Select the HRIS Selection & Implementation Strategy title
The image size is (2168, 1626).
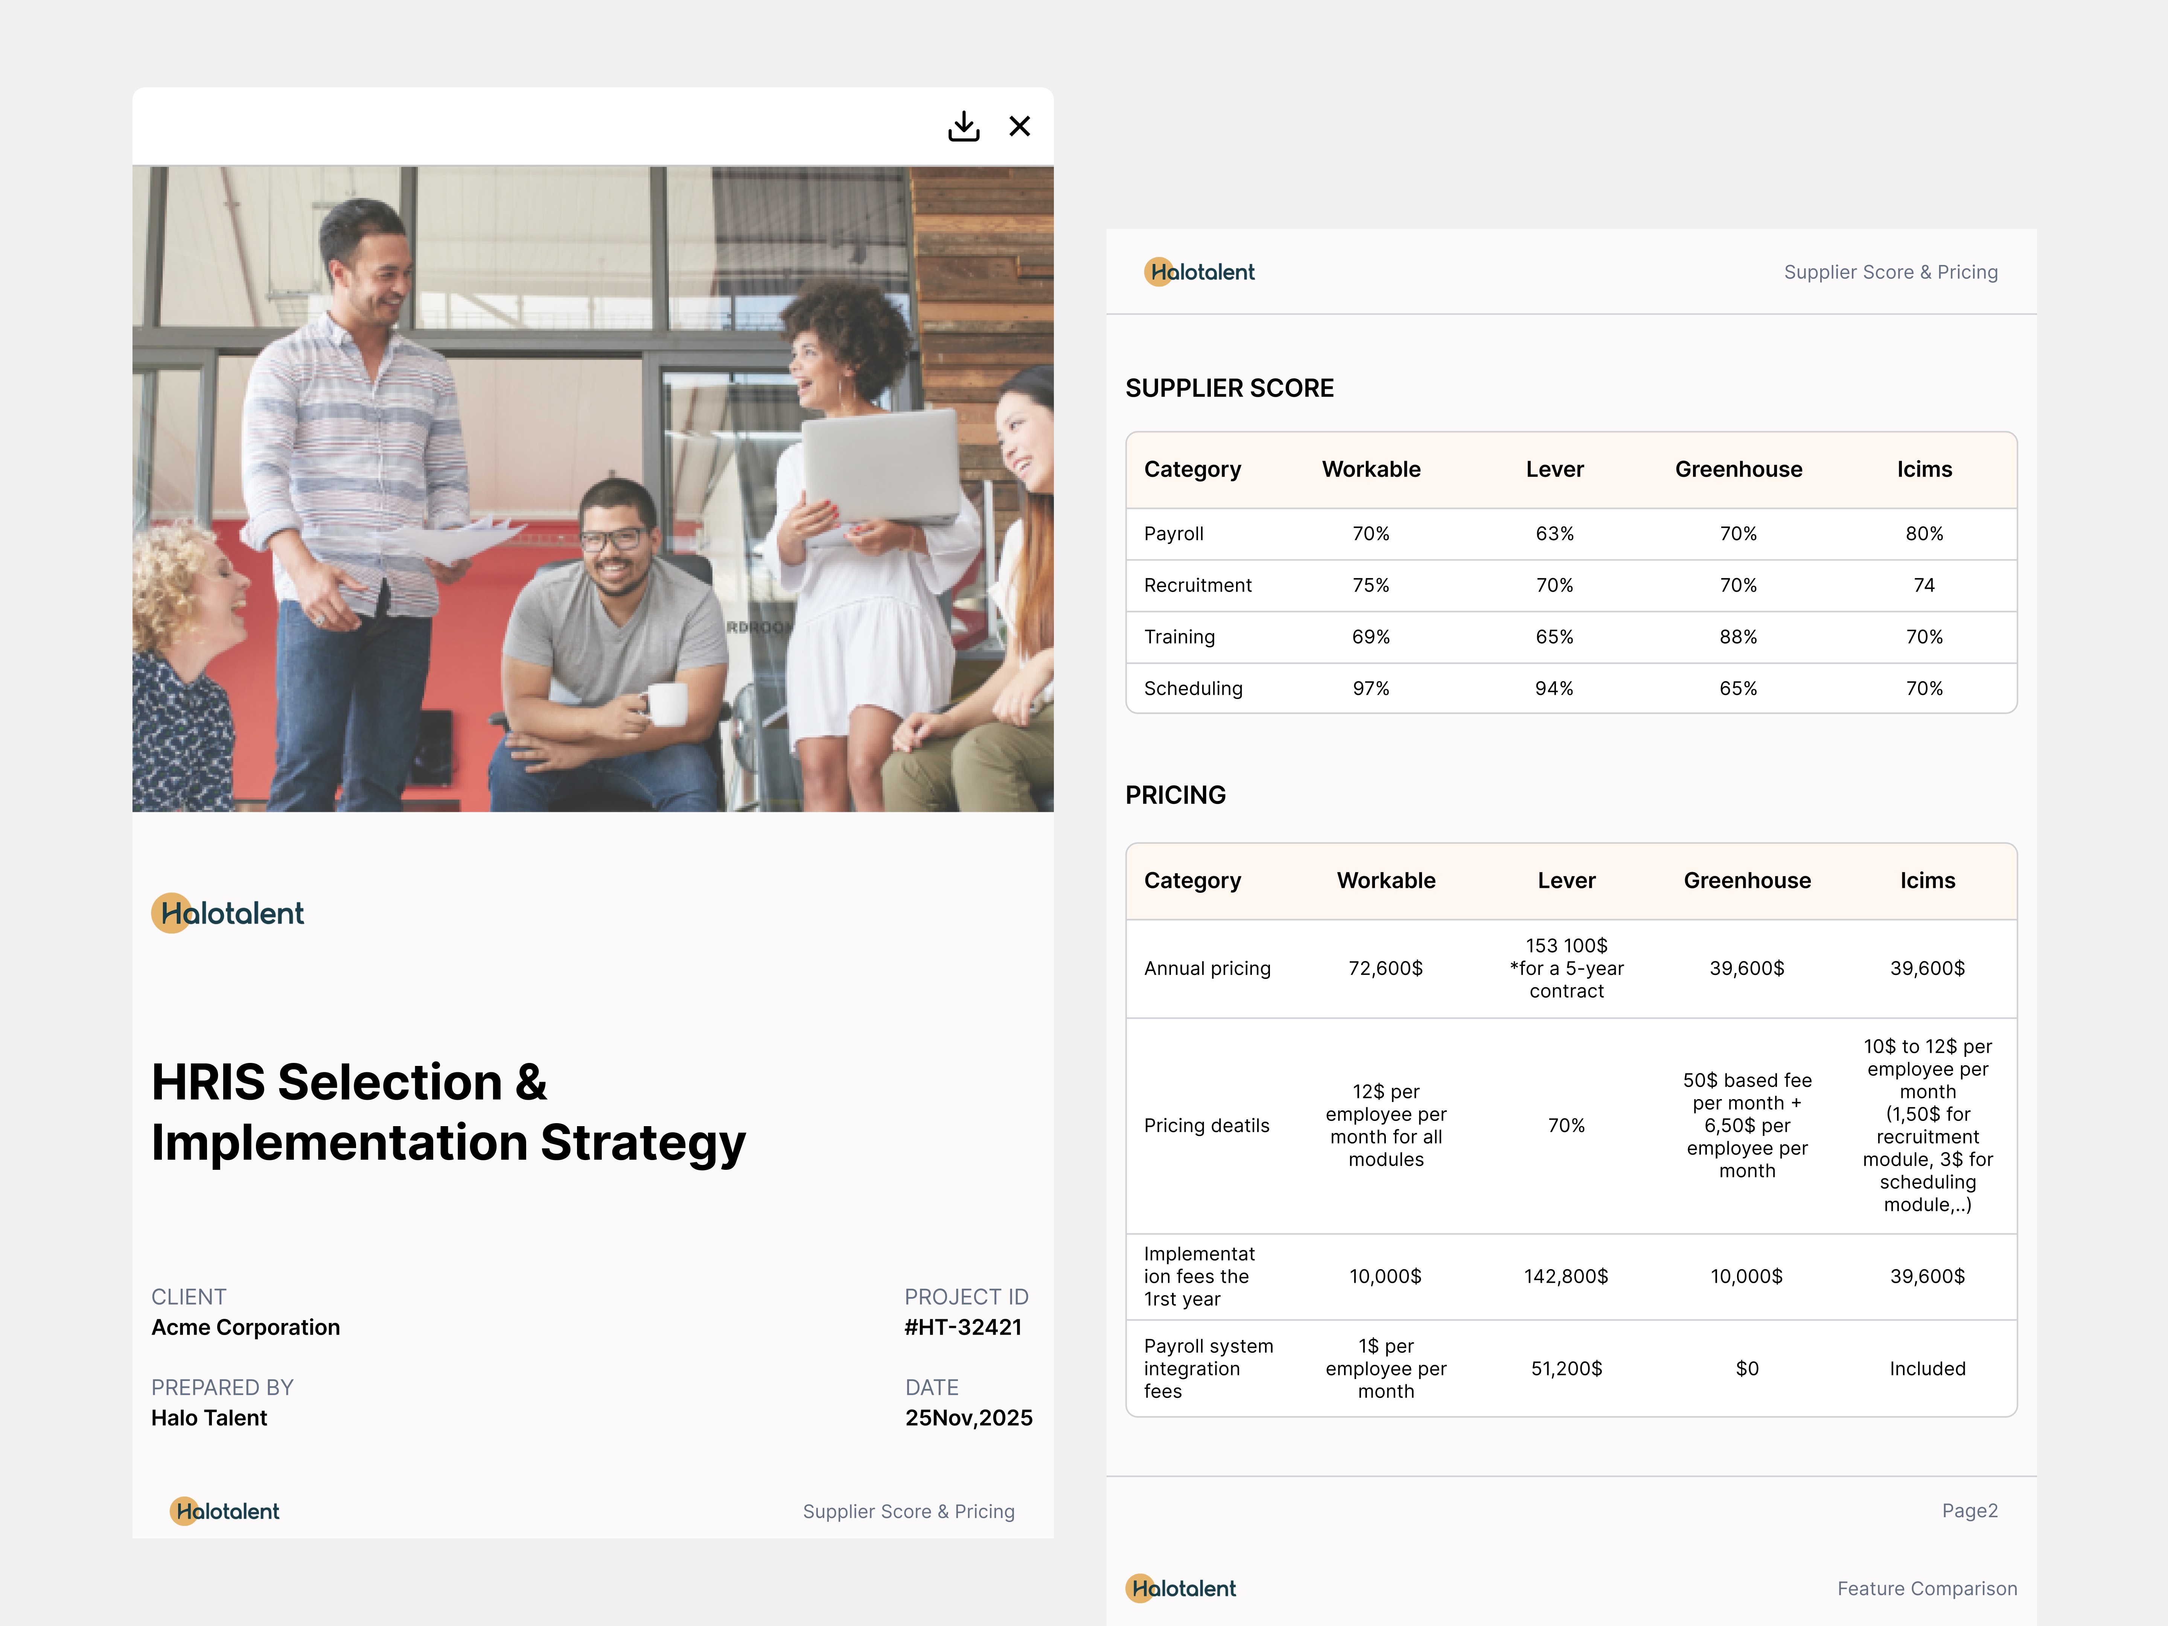click(448, 1113)
